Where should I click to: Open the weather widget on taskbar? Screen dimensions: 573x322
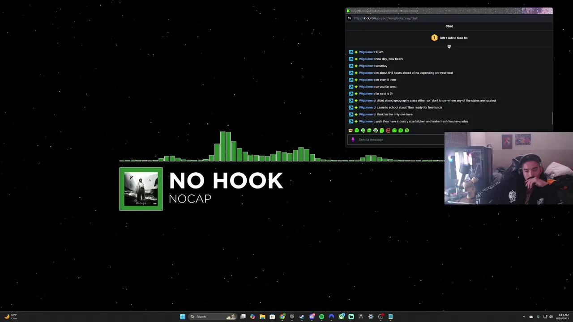click(x=11, y=317)
